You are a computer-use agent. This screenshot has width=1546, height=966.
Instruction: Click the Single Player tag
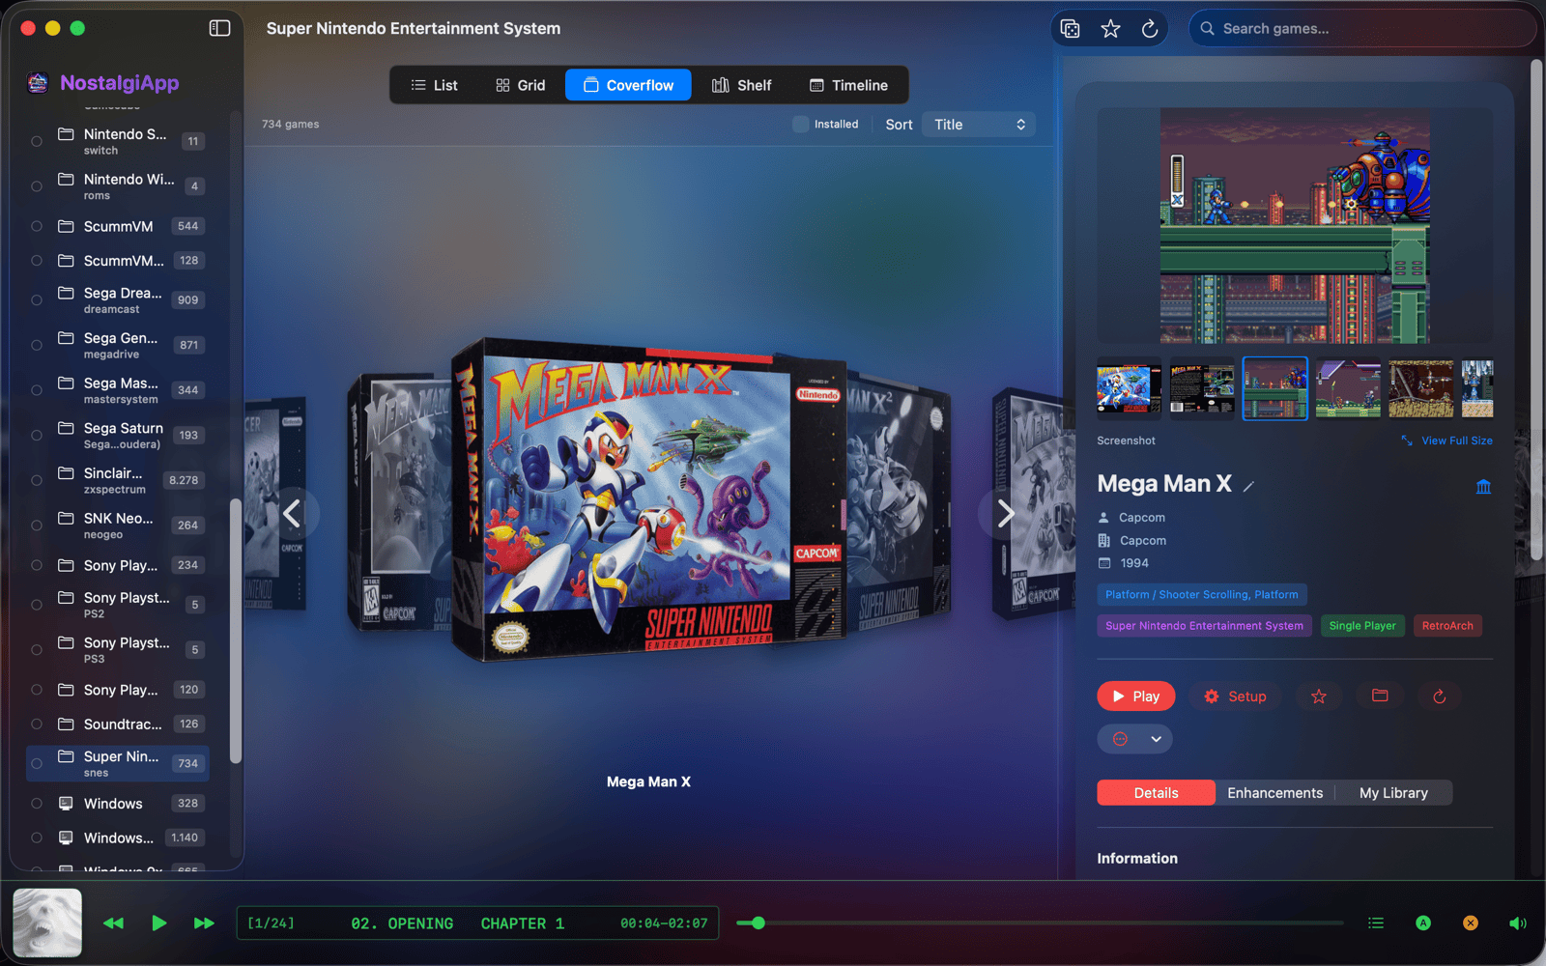click(1362, 626)
